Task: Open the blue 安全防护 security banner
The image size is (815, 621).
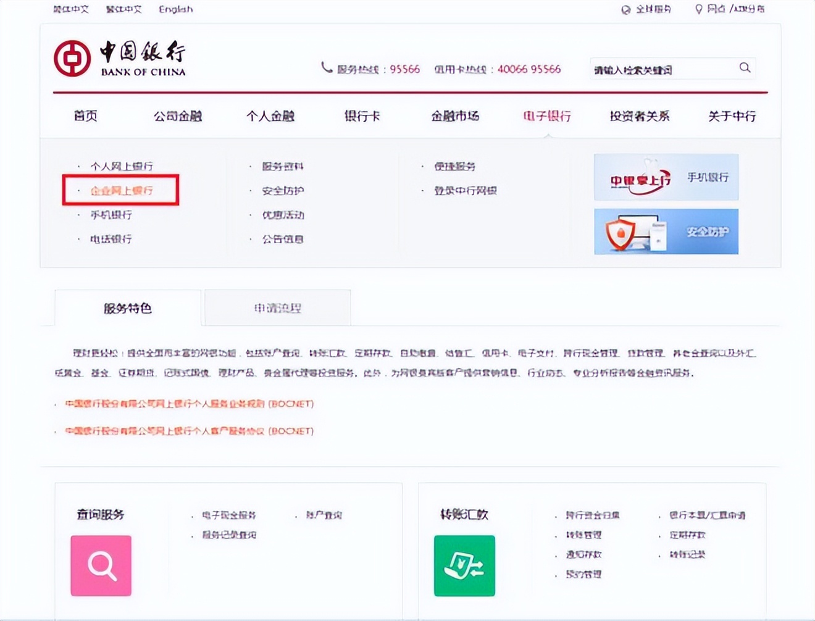Action: [x=666, y=232]
